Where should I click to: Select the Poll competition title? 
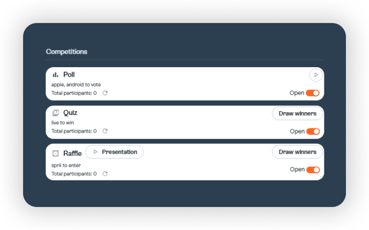pyautogui.click(x=69, y=75)
